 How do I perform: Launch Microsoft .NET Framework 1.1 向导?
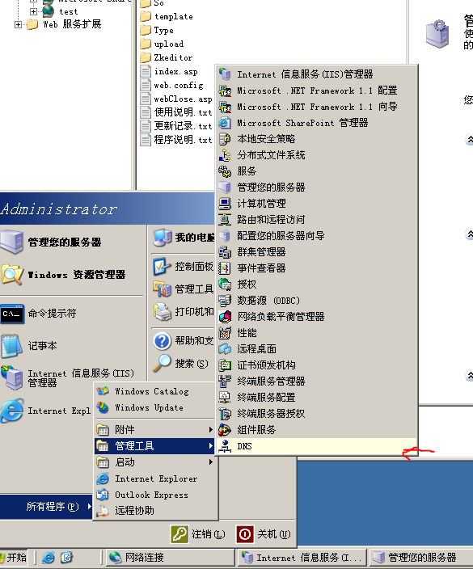[316, 107]
